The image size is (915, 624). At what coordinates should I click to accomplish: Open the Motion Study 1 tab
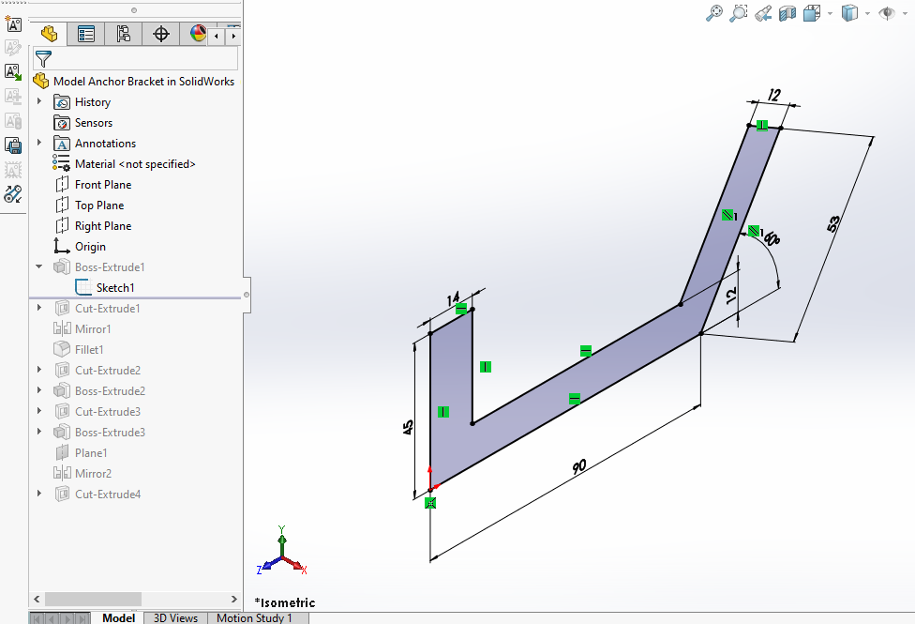tap(254, 617)
